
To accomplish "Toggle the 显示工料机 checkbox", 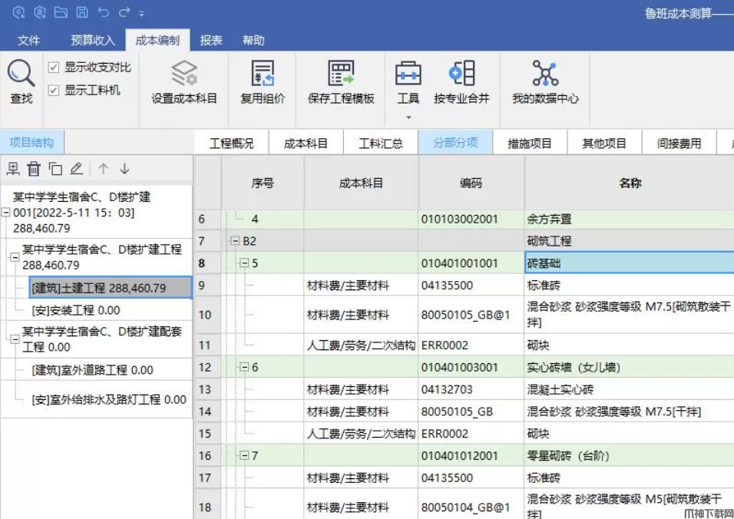I will point(54,91).
